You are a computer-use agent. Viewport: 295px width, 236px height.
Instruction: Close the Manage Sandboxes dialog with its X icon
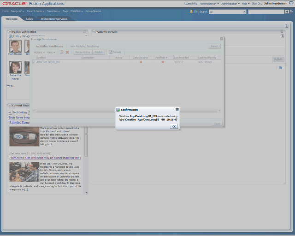[221, 39]
